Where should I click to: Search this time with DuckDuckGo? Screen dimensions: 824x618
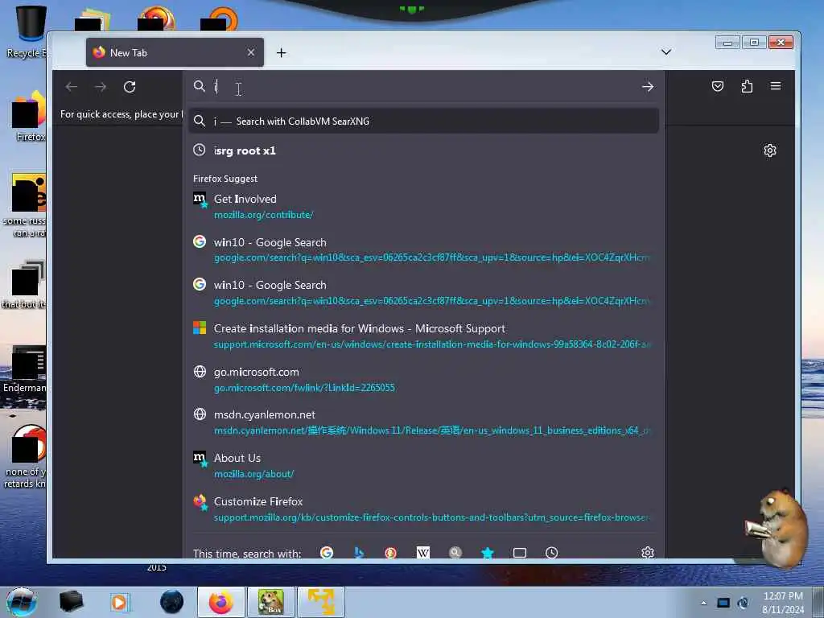[390, 552]
